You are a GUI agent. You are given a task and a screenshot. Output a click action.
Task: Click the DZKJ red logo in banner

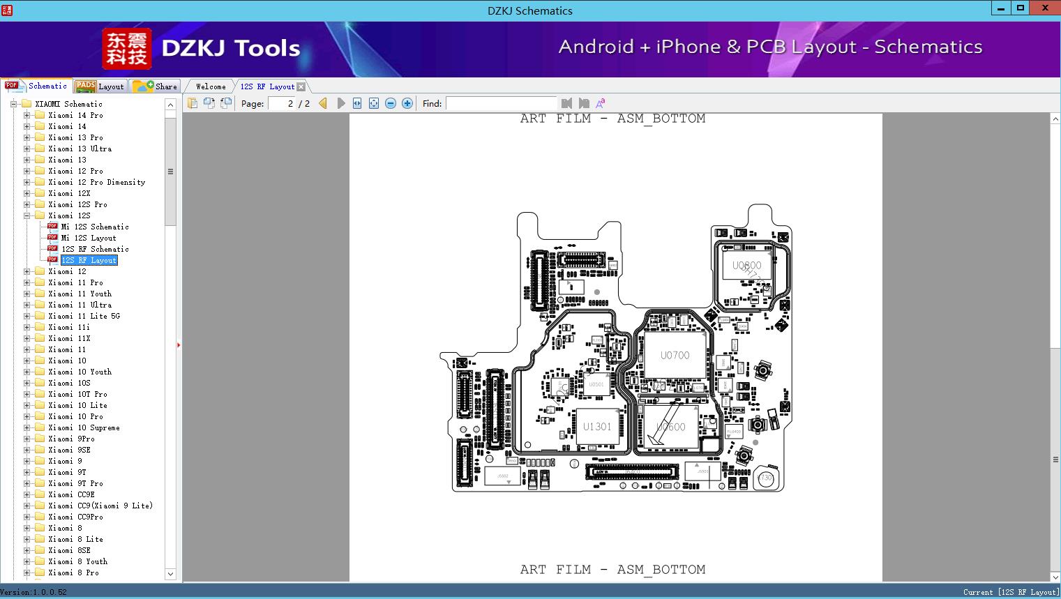click(x=126, y=49)
